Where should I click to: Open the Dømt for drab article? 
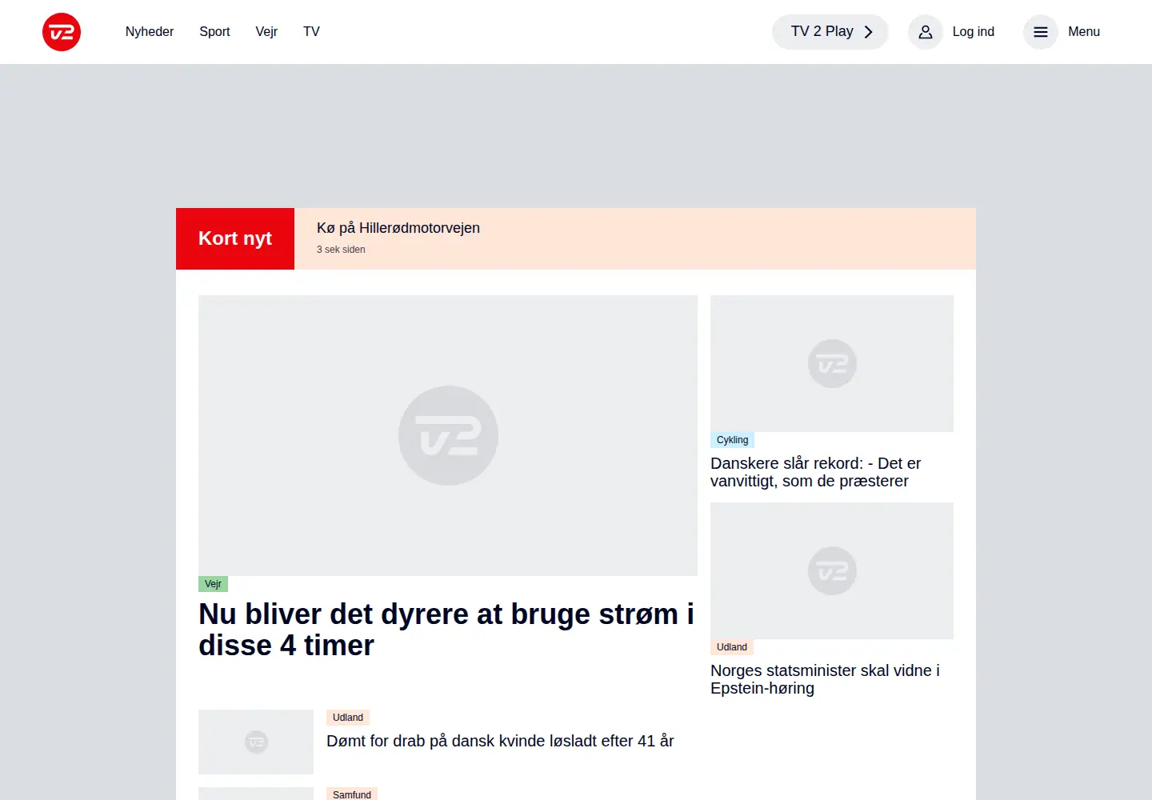click(x=500, y=741)
